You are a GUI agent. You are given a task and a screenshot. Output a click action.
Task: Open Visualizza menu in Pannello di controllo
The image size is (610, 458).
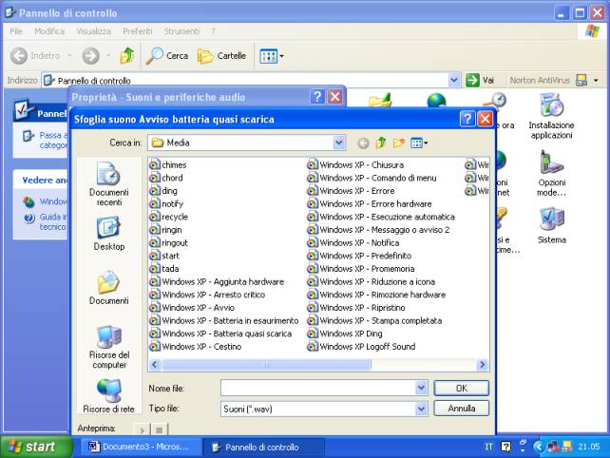point(93,31)
